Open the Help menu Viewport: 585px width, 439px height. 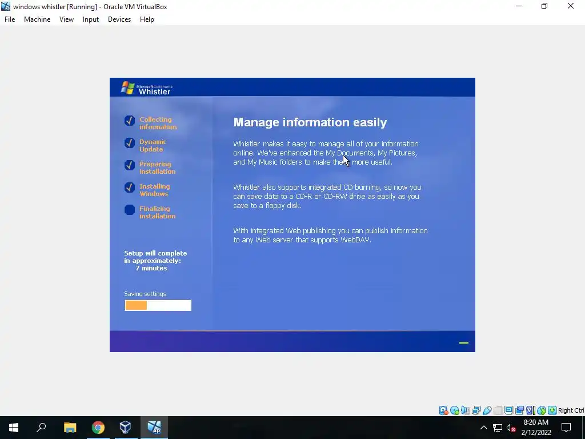click(x=147, y=19)
